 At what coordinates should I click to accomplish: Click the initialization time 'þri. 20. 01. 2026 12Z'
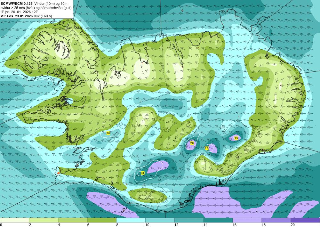[22, 12]
